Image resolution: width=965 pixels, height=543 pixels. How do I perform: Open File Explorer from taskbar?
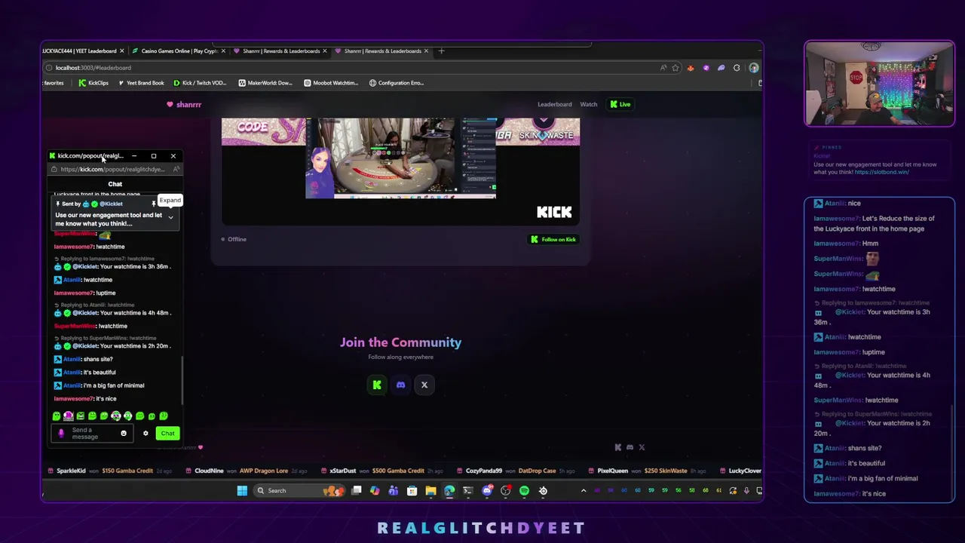(430, 490)
